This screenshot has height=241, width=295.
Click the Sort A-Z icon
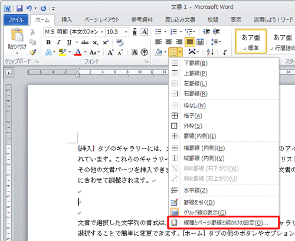tap(210, 52)
